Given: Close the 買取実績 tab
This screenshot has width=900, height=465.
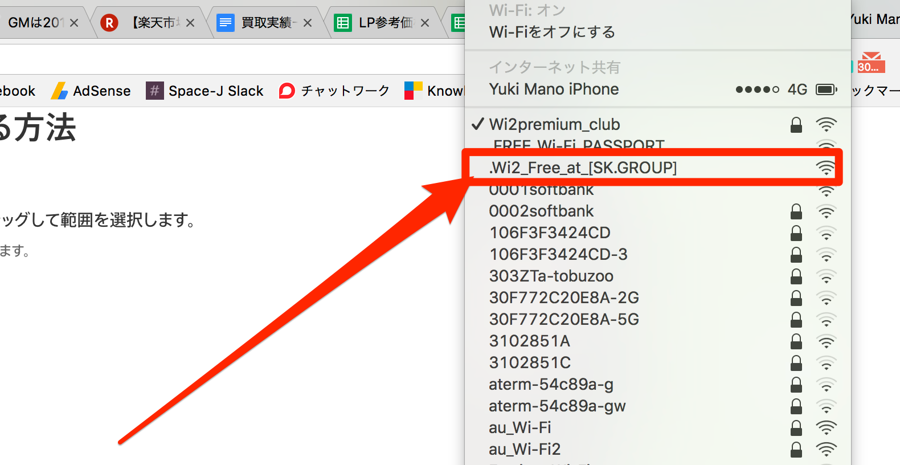Looking at the screenshot, I should pos(308,23).
